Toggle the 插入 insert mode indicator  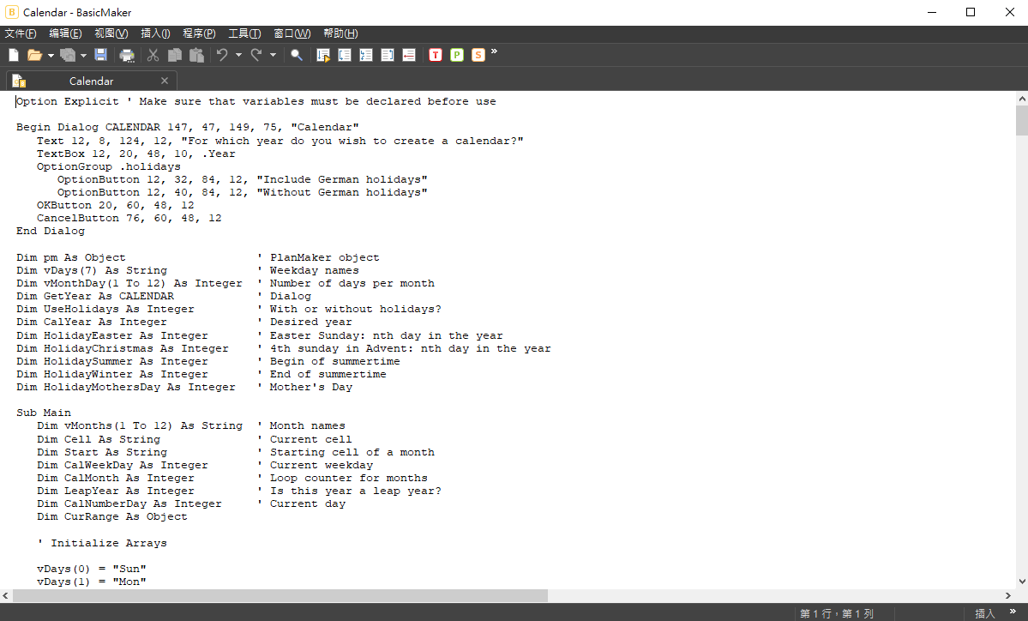(x=985, y=614)
